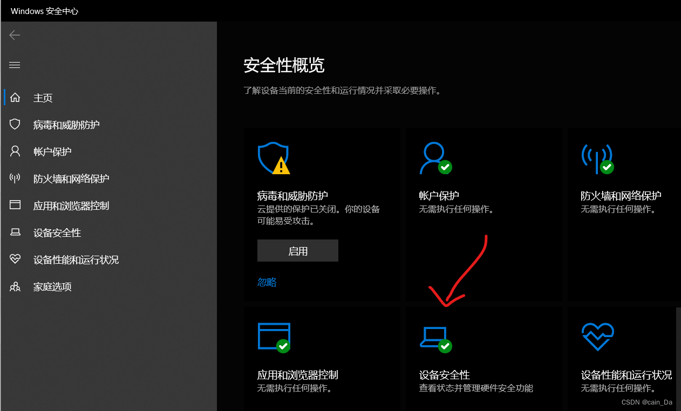Open 防火墙和网络保护 from the sidebar

pos(109,179)
